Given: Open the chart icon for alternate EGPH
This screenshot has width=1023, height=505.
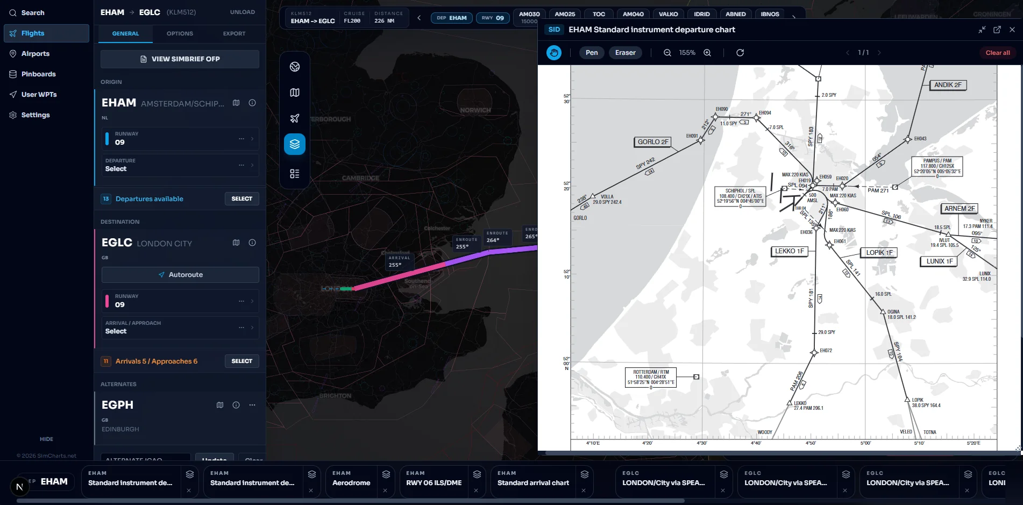Looking at the screenshot, I should [x=220, y=405].
